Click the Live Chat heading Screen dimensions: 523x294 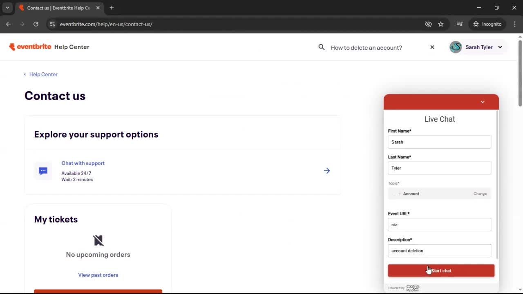(x=440, y=119)
